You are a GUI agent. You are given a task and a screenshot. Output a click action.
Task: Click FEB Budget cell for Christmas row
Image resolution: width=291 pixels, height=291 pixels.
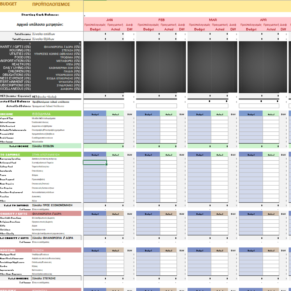point(148,230)
